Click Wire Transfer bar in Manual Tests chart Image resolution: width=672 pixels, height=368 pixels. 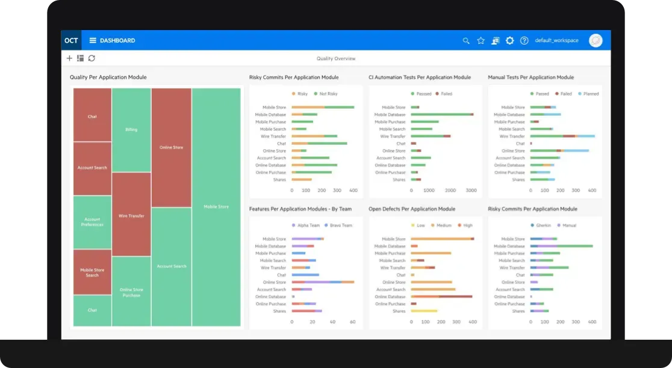coord(562,136)
